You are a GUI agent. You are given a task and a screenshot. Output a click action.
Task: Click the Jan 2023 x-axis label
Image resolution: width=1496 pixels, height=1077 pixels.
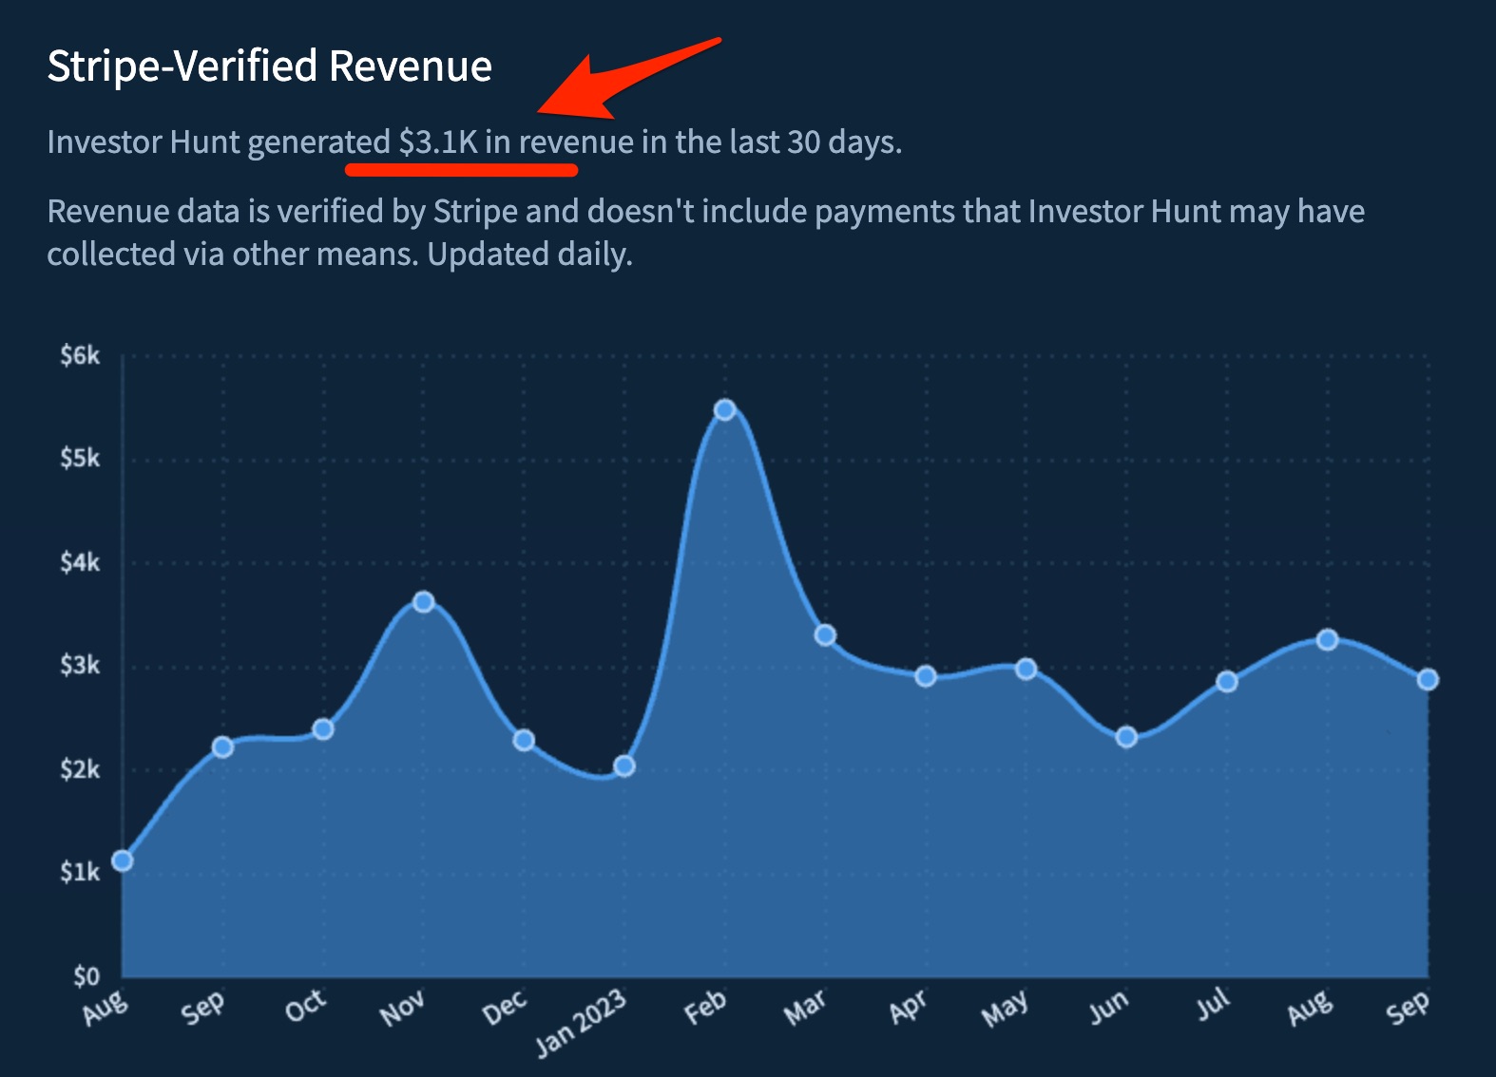581,1023
